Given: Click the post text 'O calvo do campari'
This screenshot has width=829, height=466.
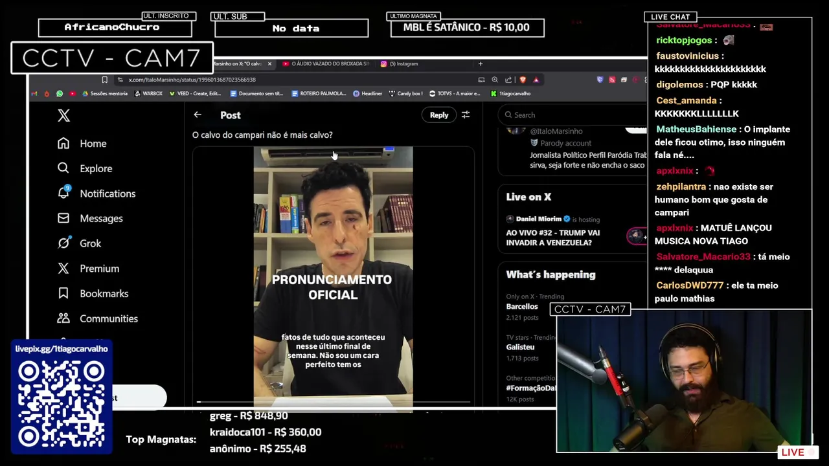Looking at the screenshot, I should 262,135.
